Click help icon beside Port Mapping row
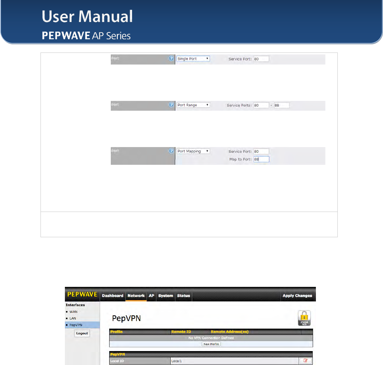 click(171, 151)
